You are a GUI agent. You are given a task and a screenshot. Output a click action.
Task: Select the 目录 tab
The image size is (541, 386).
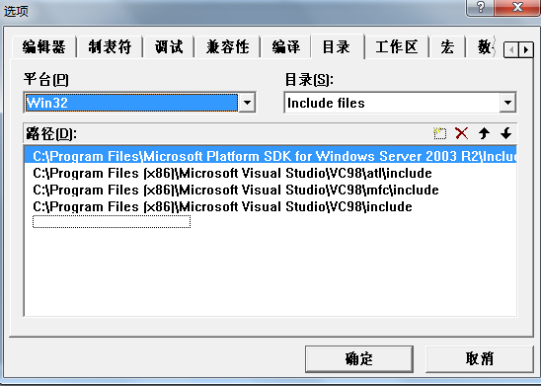337,46
